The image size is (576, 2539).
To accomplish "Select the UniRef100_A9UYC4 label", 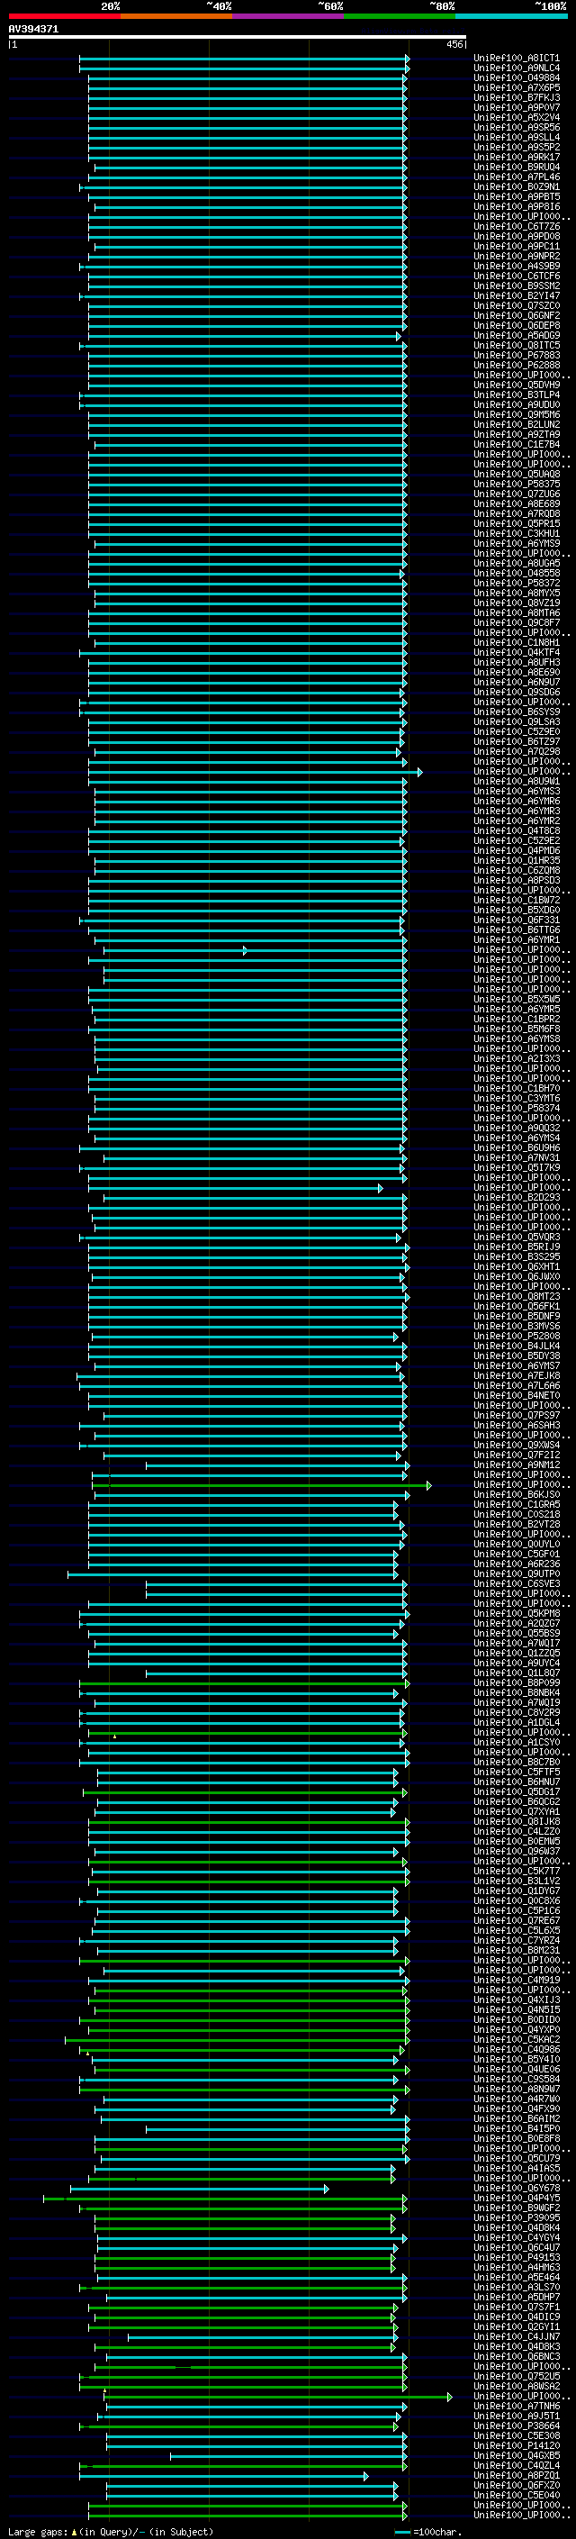I will [x=517, y=1663].
